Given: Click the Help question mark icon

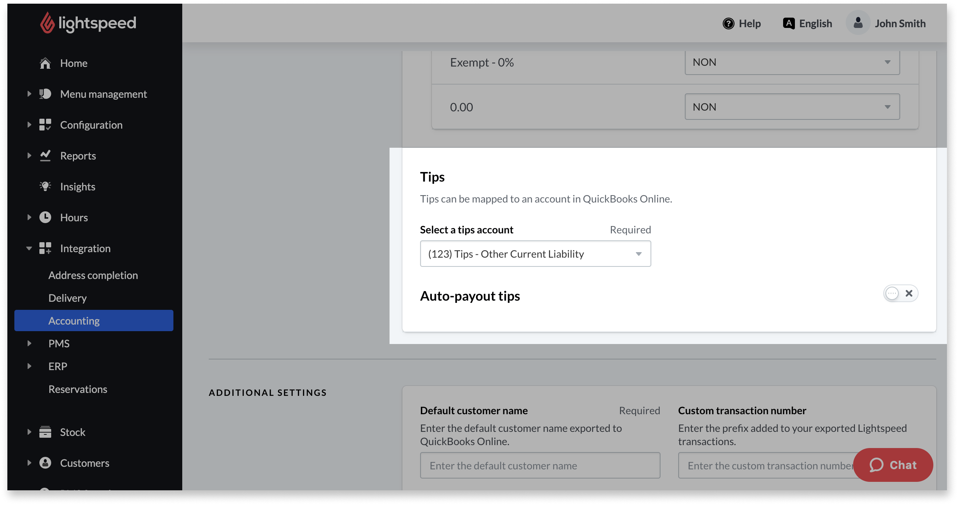Looking at the screenshot, I should (x=728, y=24).
